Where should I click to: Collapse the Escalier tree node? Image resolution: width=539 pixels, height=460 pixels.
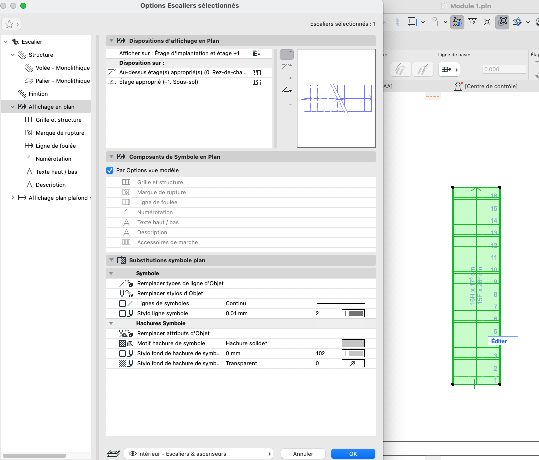(5, 42)
